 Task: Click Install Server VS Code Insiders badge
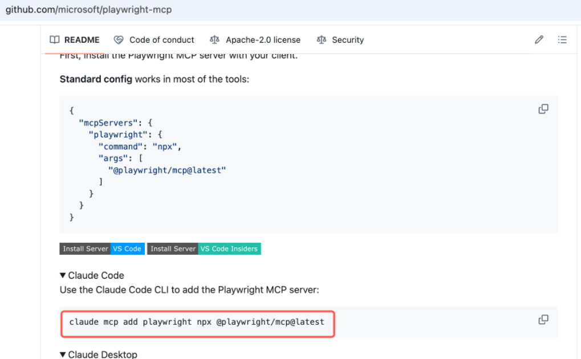pyautogui.click(x=204, y=248)
